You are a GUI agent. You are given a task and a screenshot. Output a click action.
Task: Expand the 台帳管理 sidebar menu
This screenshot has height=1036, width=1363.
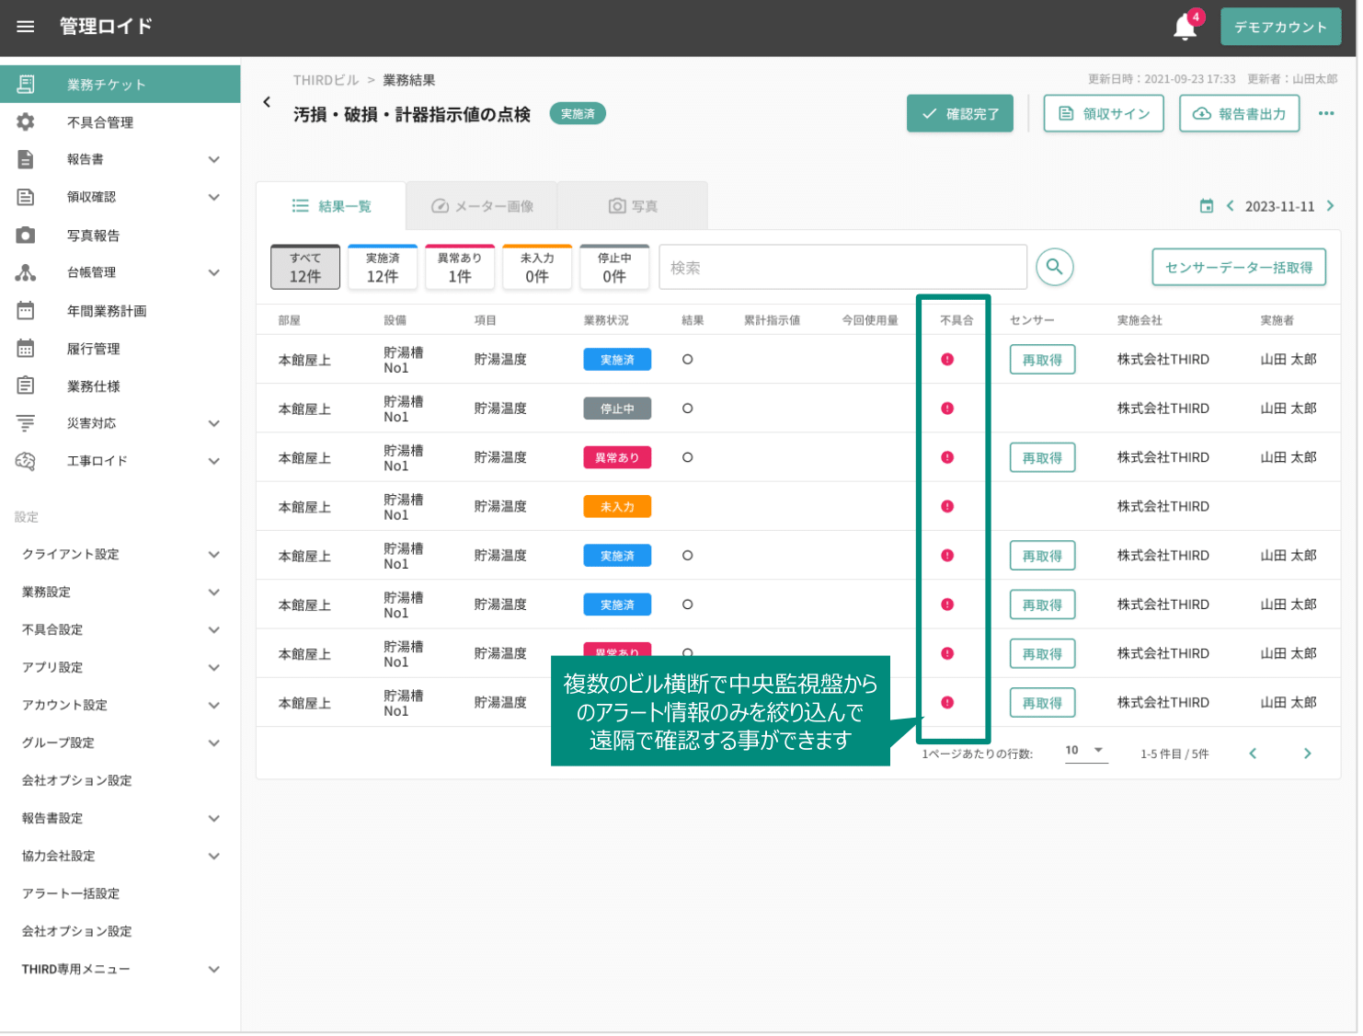214,272
